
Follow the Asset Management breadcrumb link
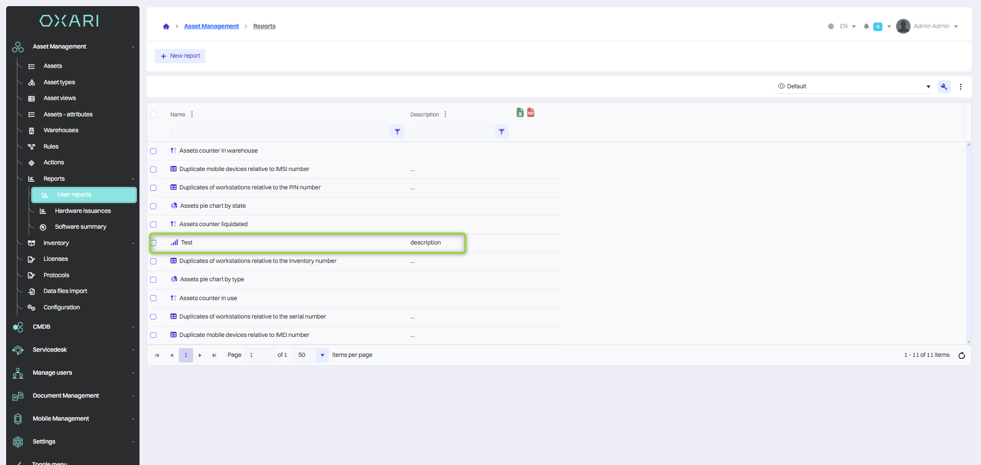pos(211,27)
